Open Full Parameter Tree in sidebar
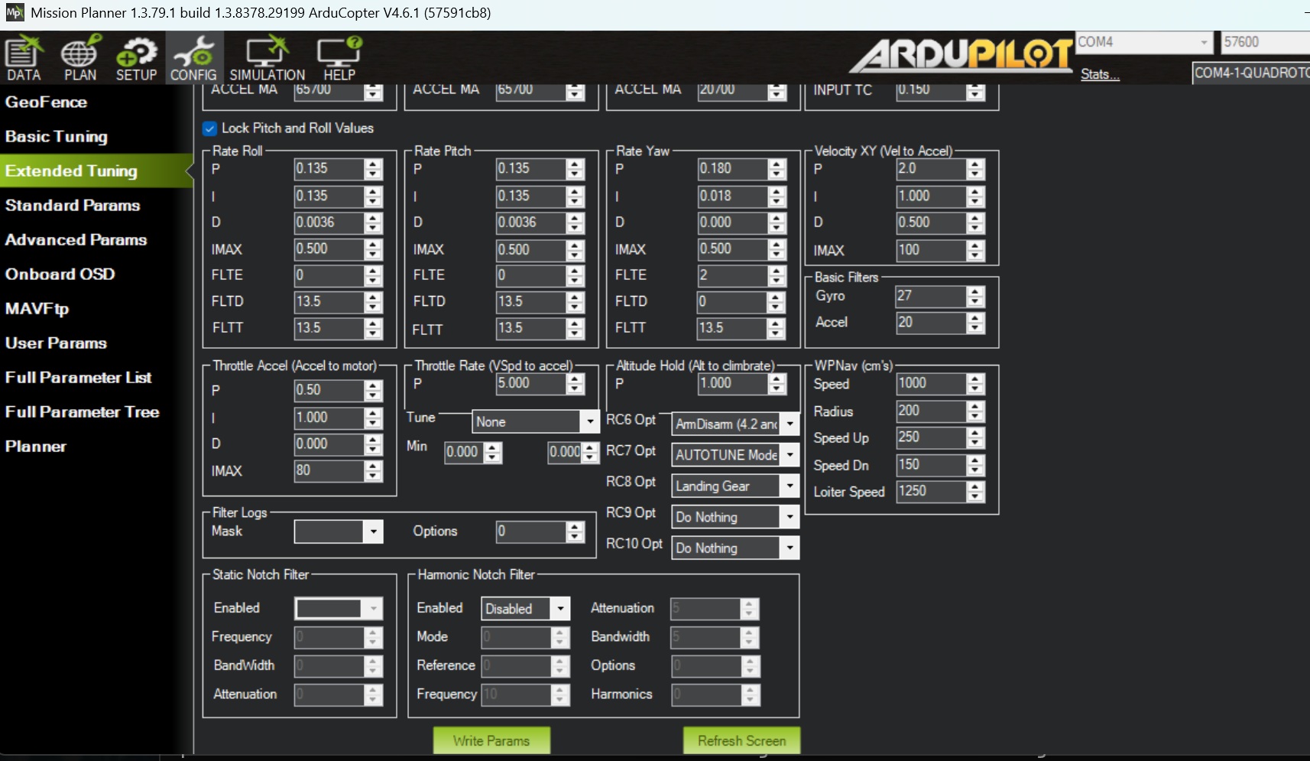This screenshot has width=1310, height=761. [82, 411]
